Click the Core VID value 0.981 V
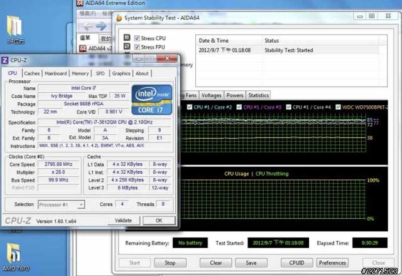The height and width of the screenshot is (276, 402). point(114,112)
